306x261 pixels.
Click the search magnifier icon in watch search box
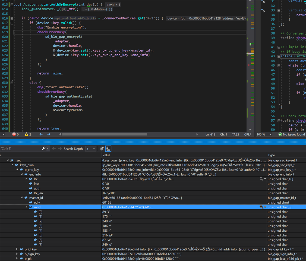point(44,149)
